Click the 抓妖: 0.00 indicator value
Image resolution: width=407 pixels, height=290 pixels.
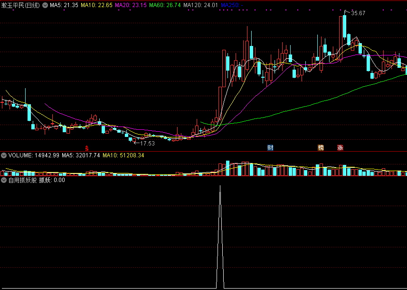click(52, 180)
